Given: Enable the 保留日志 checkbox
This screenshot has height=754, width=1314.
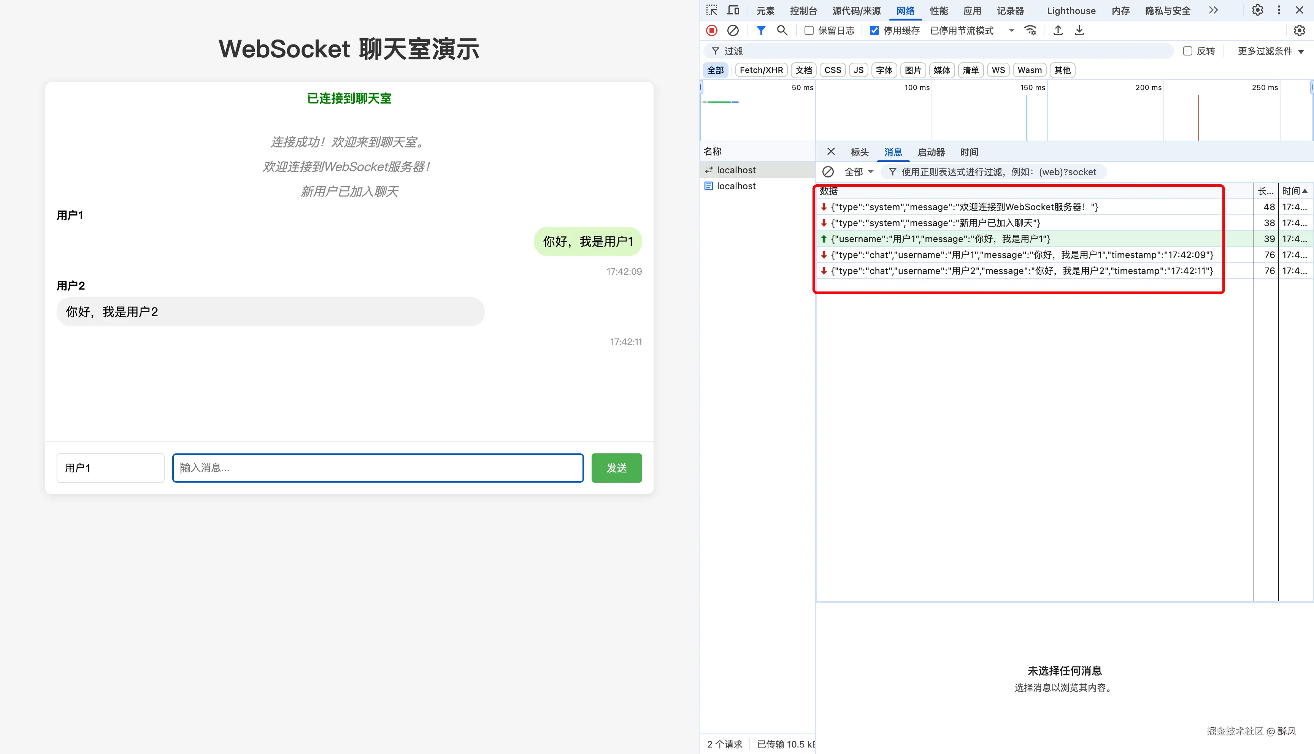Looking at the screenshot, I should coord(809,30).
